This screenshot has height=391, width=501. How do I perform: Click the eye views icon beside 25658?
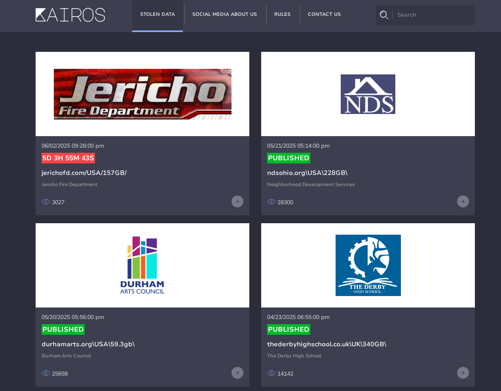[46, 373]
